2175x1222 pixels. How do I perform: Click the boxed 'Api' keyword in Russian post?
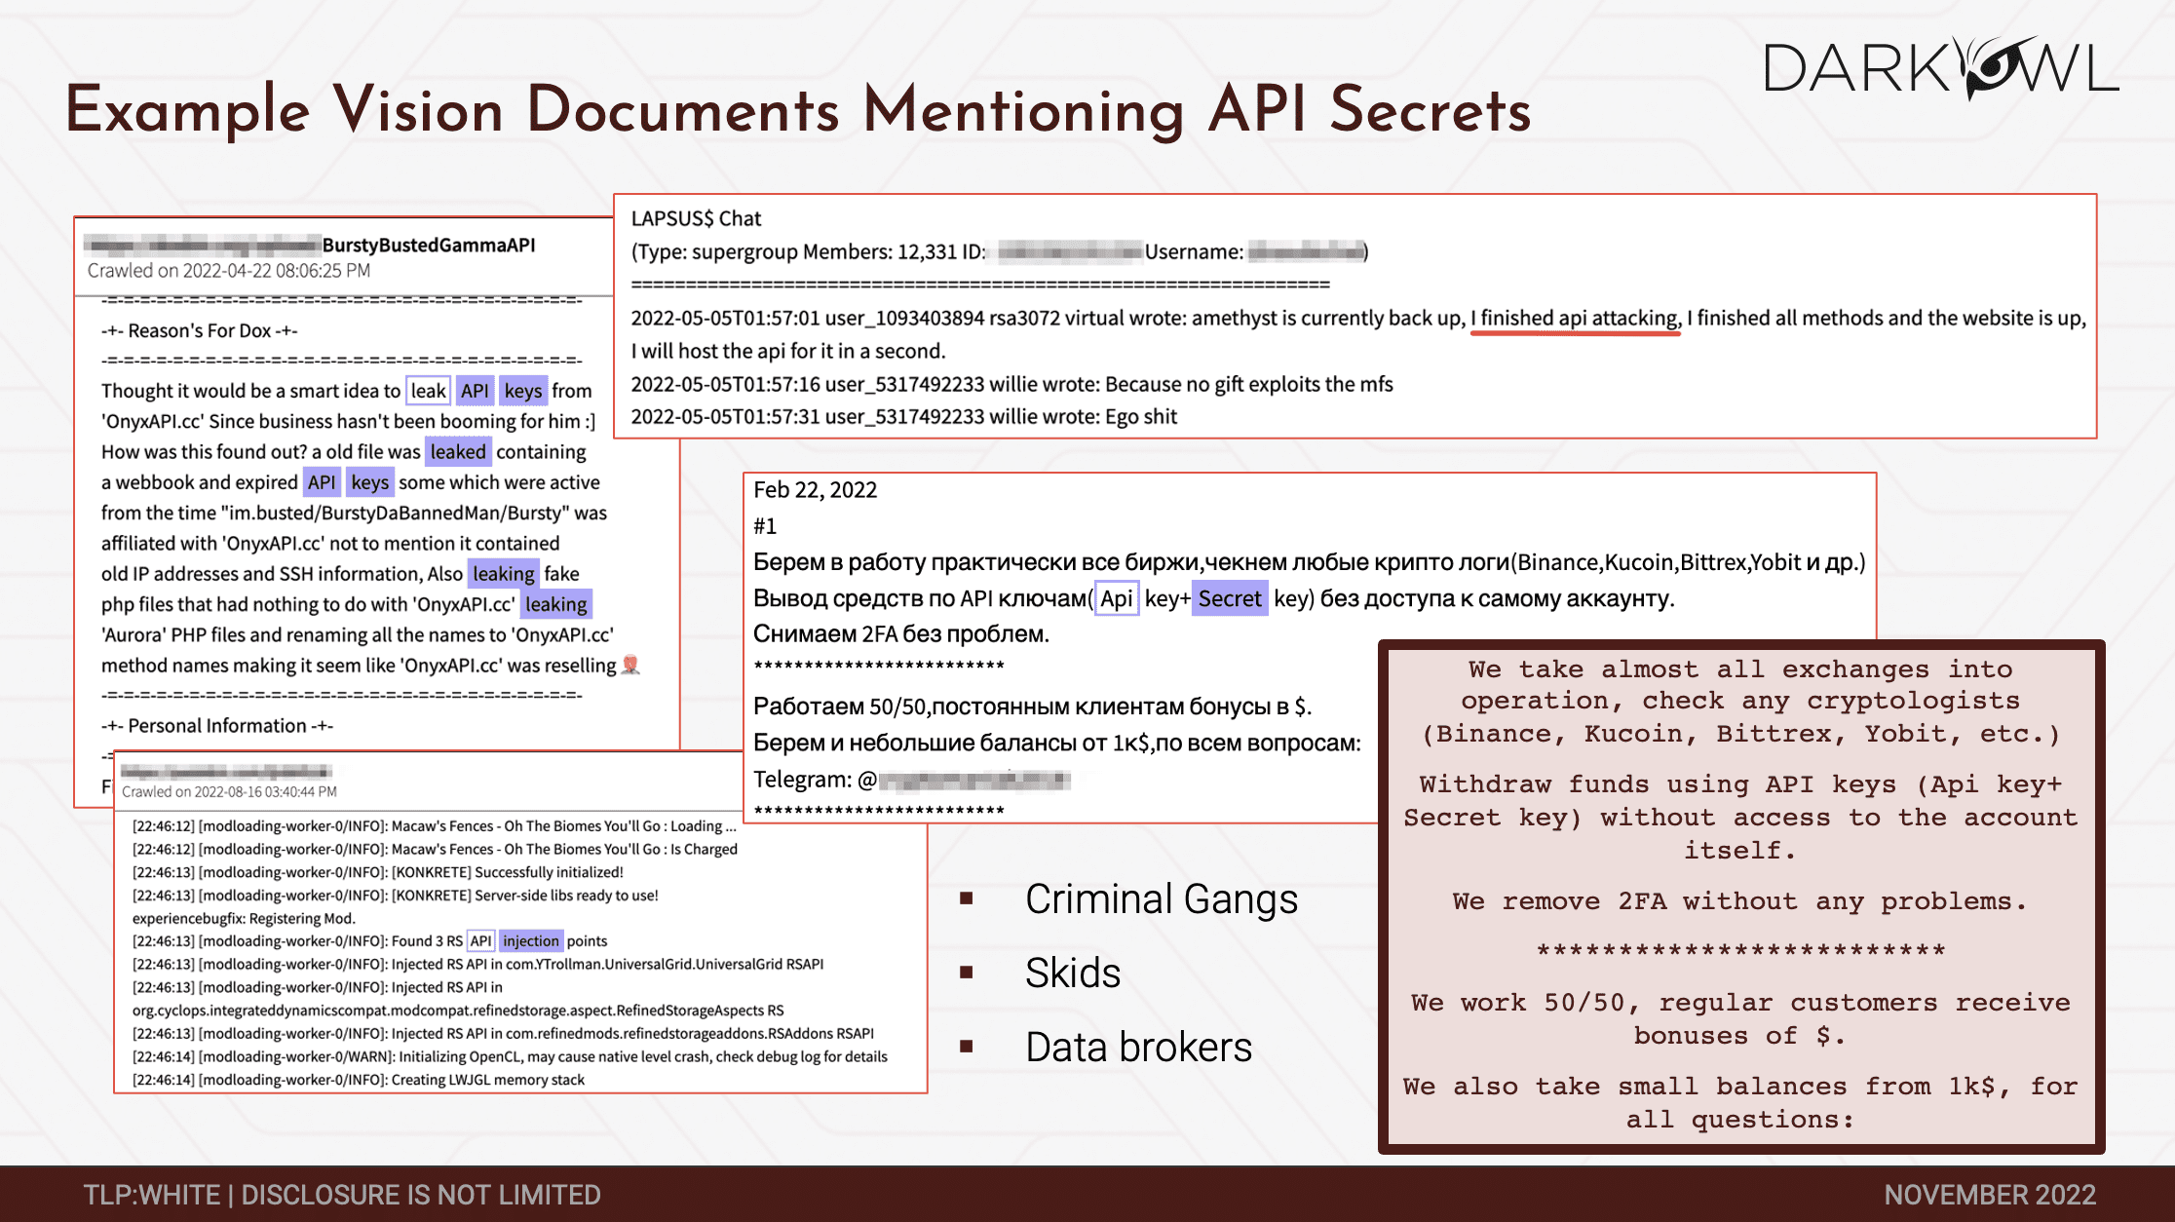pos(1117,598)
